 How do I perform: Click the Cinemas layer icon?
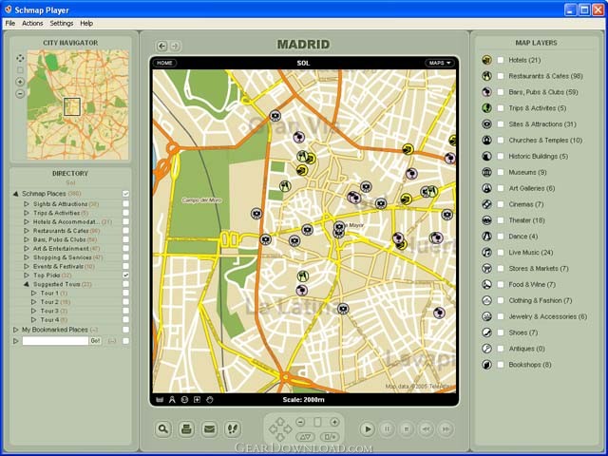coord(486,204)
